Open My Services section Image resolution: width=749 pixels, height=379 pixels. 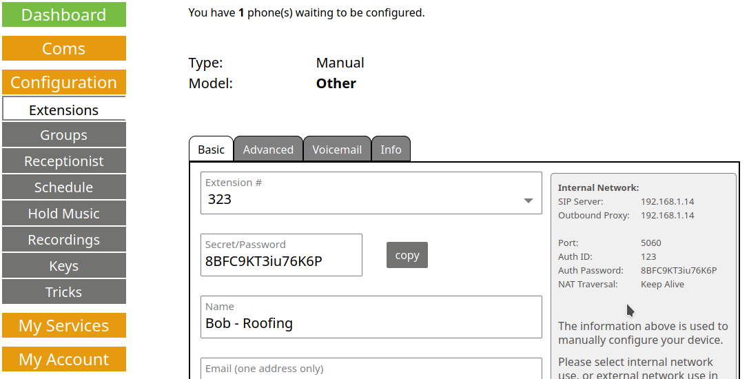[63, 325]
